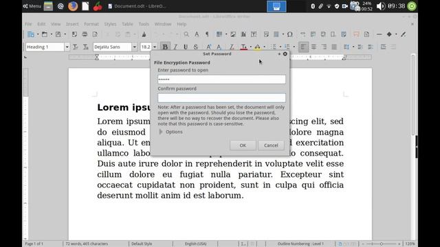Open the Highlighting Color dropdown arrow

click(264, 47)
